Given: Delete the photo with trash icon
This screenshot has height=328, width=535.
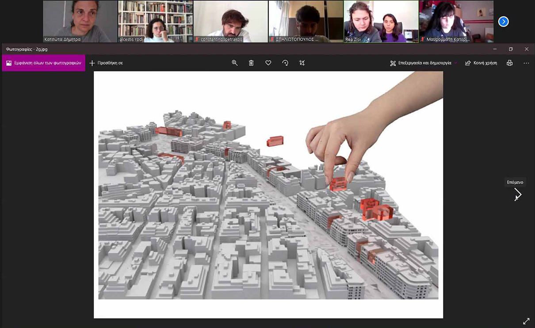Looking at the screenshot, I should [251, 63].
